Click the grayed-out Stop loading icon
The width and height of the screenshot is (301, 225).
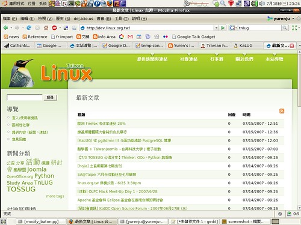(37, 28)
